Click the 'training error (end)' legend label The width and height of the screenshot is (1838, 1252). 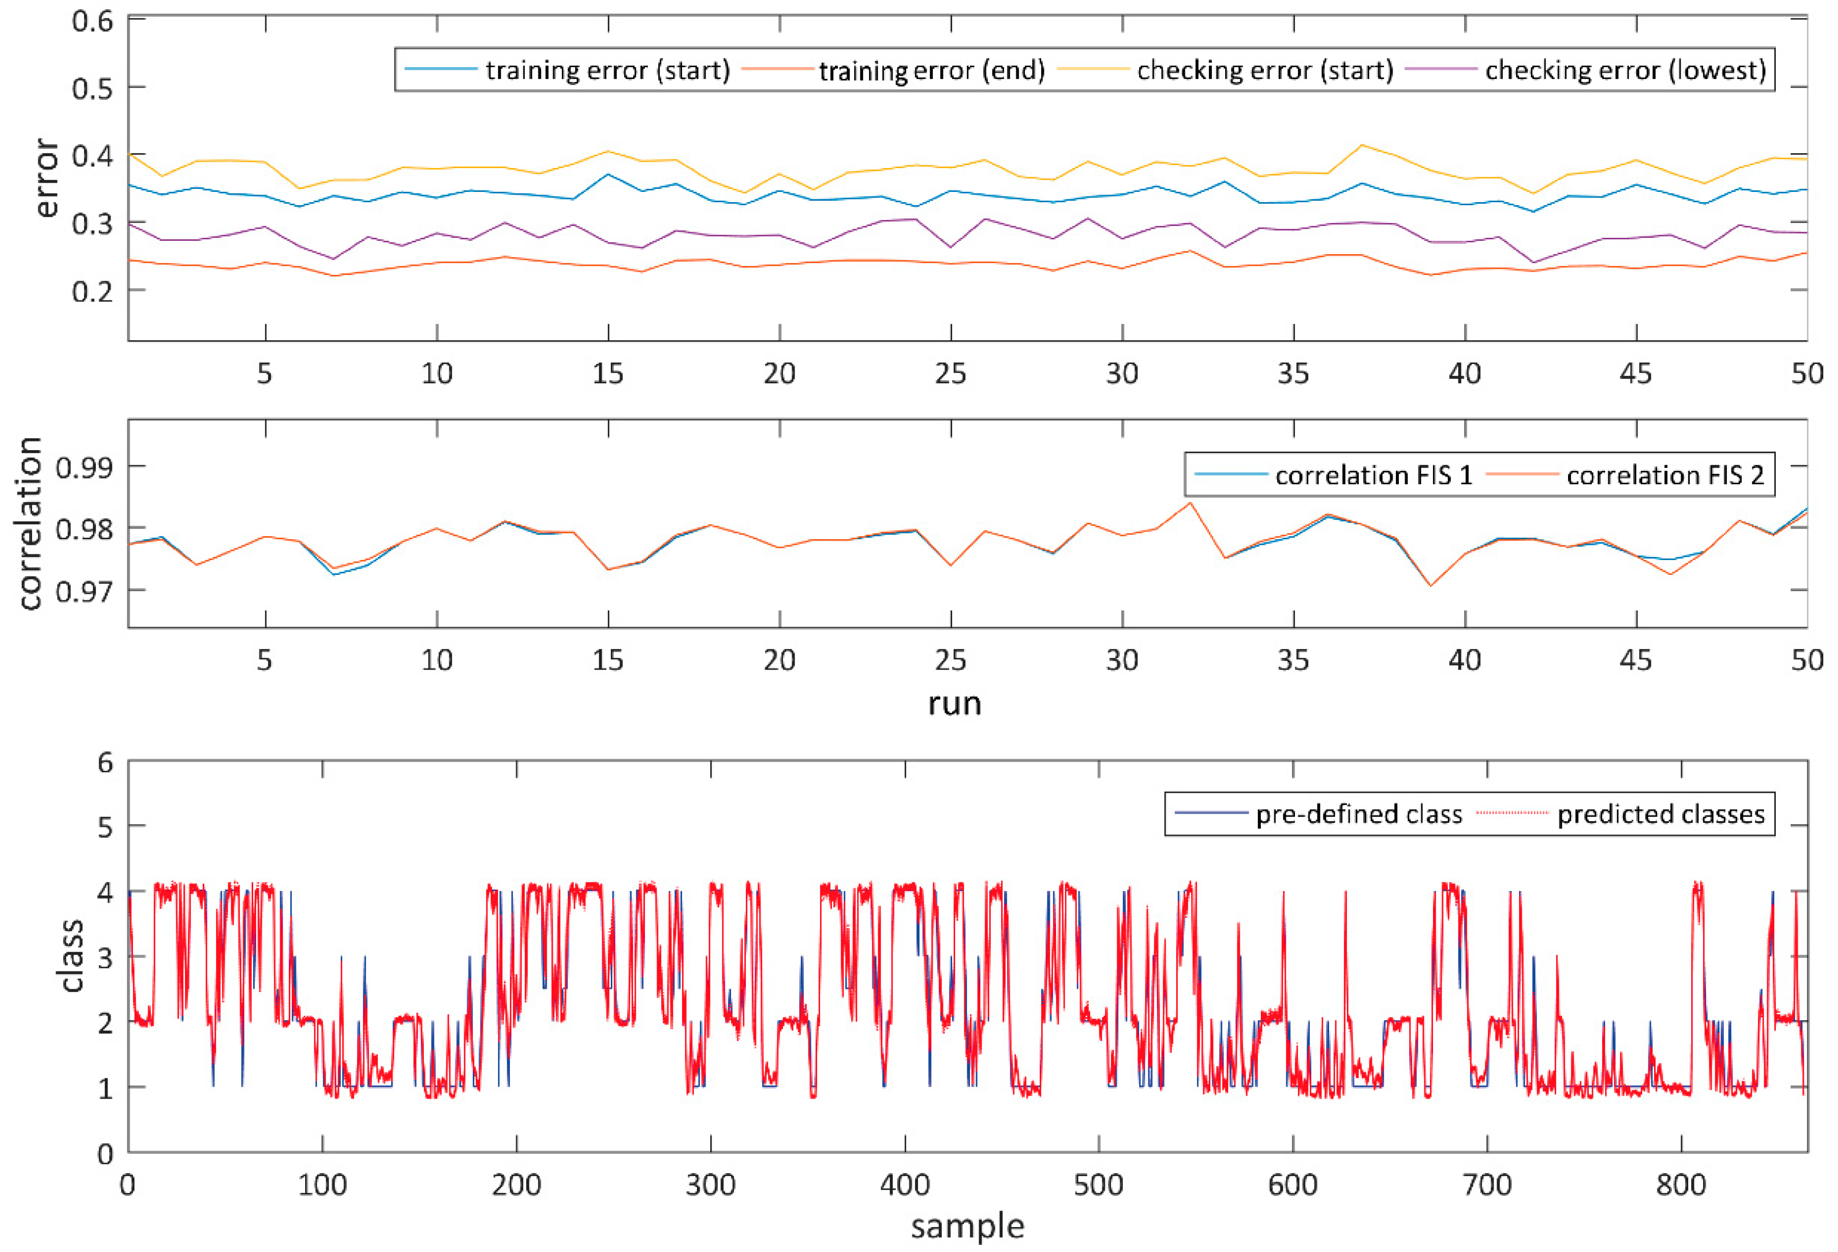pyautogui.click(x=932, y=70)
